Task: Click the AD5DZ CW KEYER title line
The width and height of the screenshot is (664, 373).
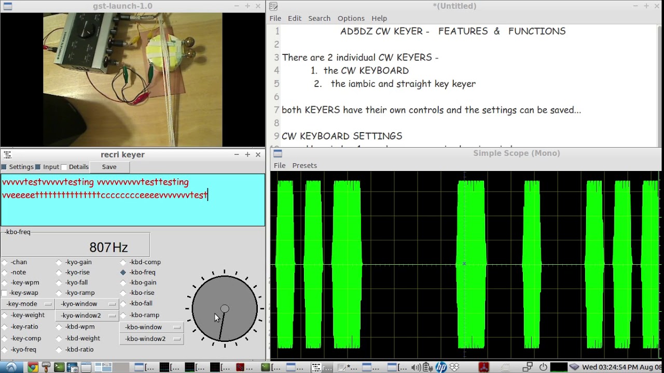Action: pyautogui.click(x=453, y=31)
